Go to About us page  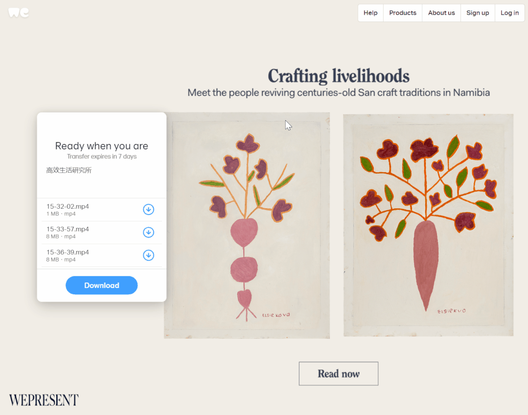click(441, 13)
